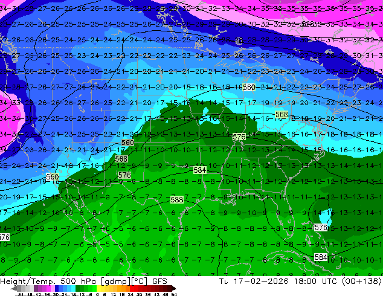Click the dark maroon arrow end of the scale
Image resolution: width=383 pixels, height=296 pixels.
coord(174,288)
